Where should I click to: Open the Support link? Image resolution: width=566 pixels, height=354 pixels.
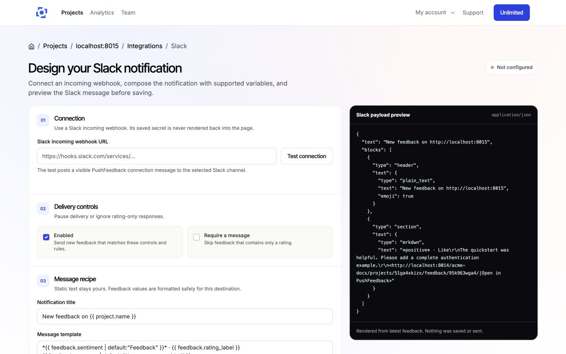(x=473, y=13)
